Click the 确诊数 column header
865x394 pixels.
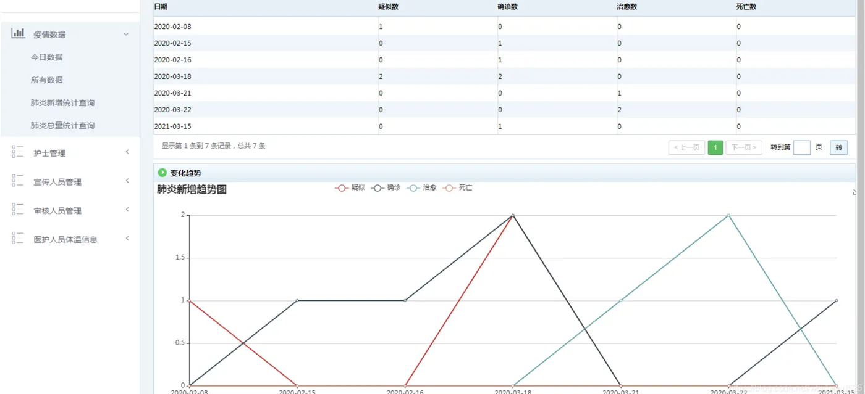pyautogui.click(x=507, y=7)
